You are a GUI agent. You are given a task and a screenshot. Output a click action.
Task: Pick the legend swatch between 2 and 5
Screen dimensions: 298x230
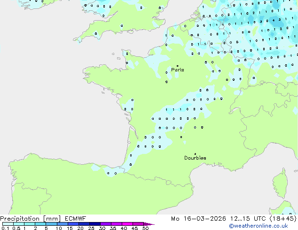(x=40, y=224)
